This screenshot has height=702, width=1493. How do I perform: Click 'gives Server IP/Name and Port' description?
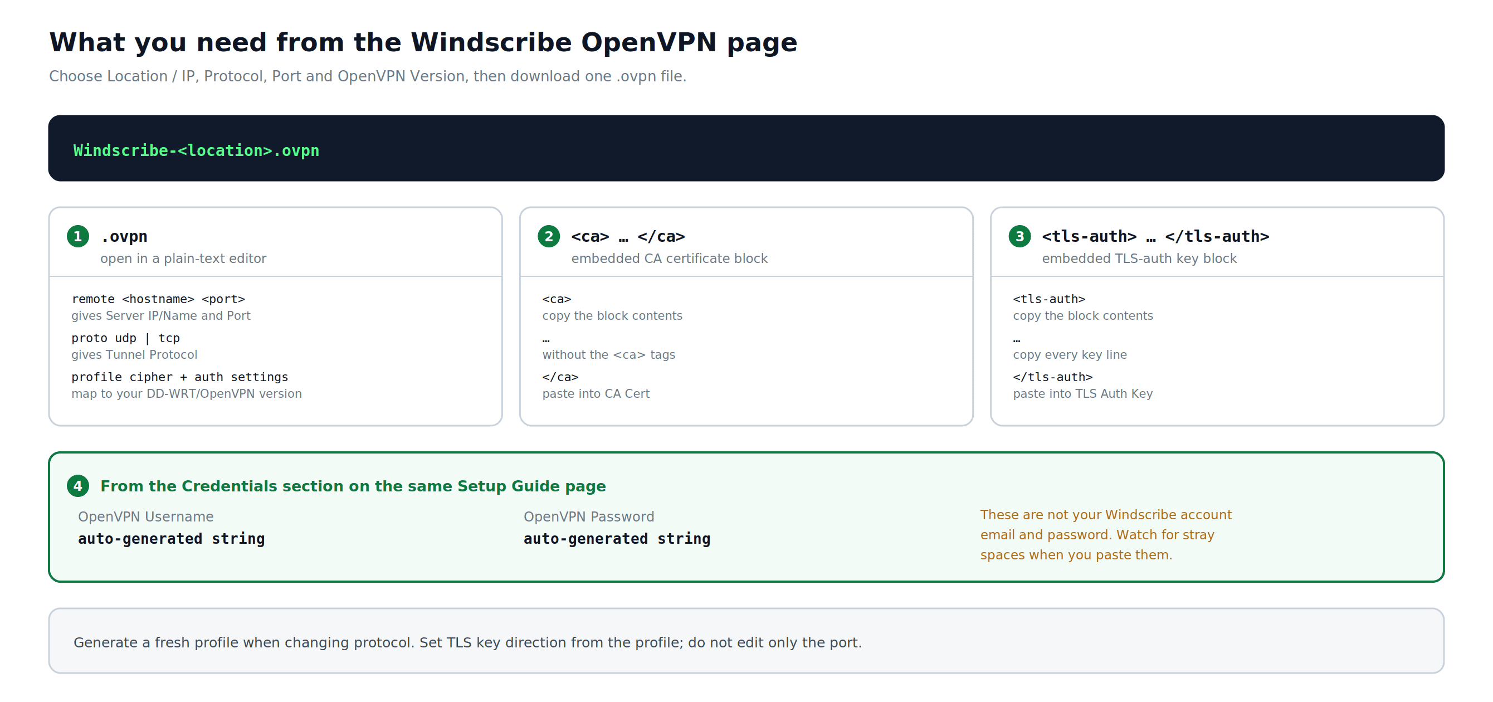coord(160,316)
